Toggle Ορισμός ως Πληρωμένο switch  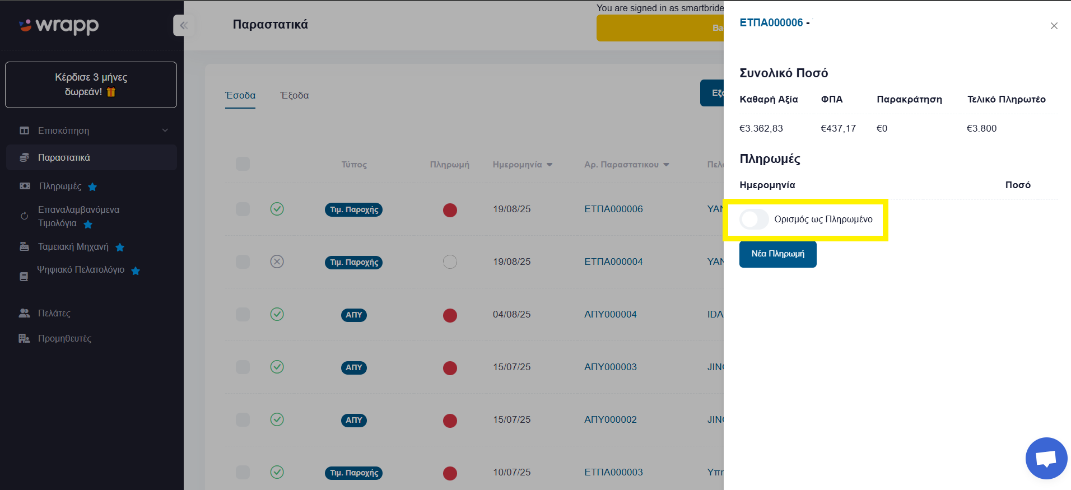click(x=754, y=219)
